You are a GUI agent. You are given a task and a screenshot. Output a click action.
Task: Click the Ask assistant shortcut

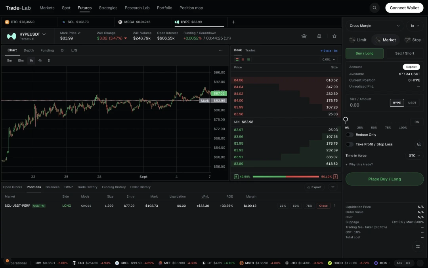[x=403, y=263]
